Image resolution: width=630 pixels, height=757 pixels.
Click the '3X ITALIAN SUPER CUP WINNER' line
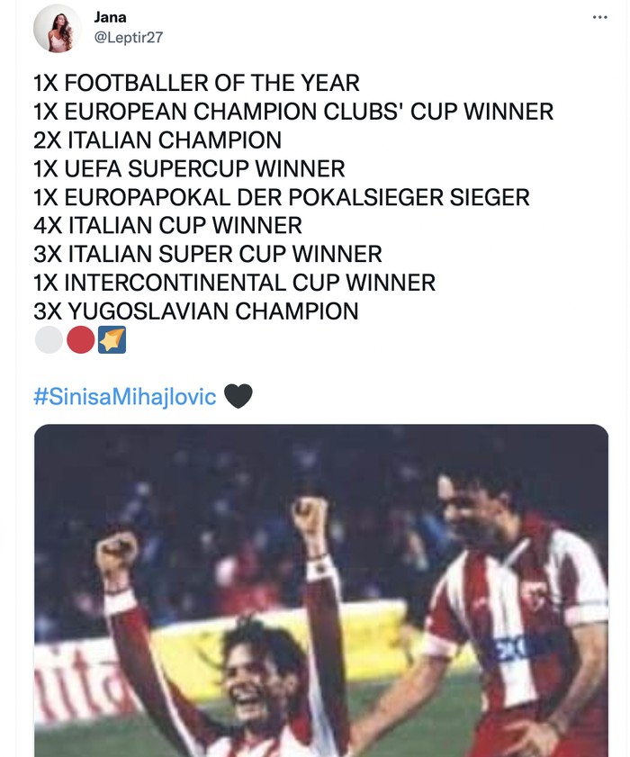point(208,254)
